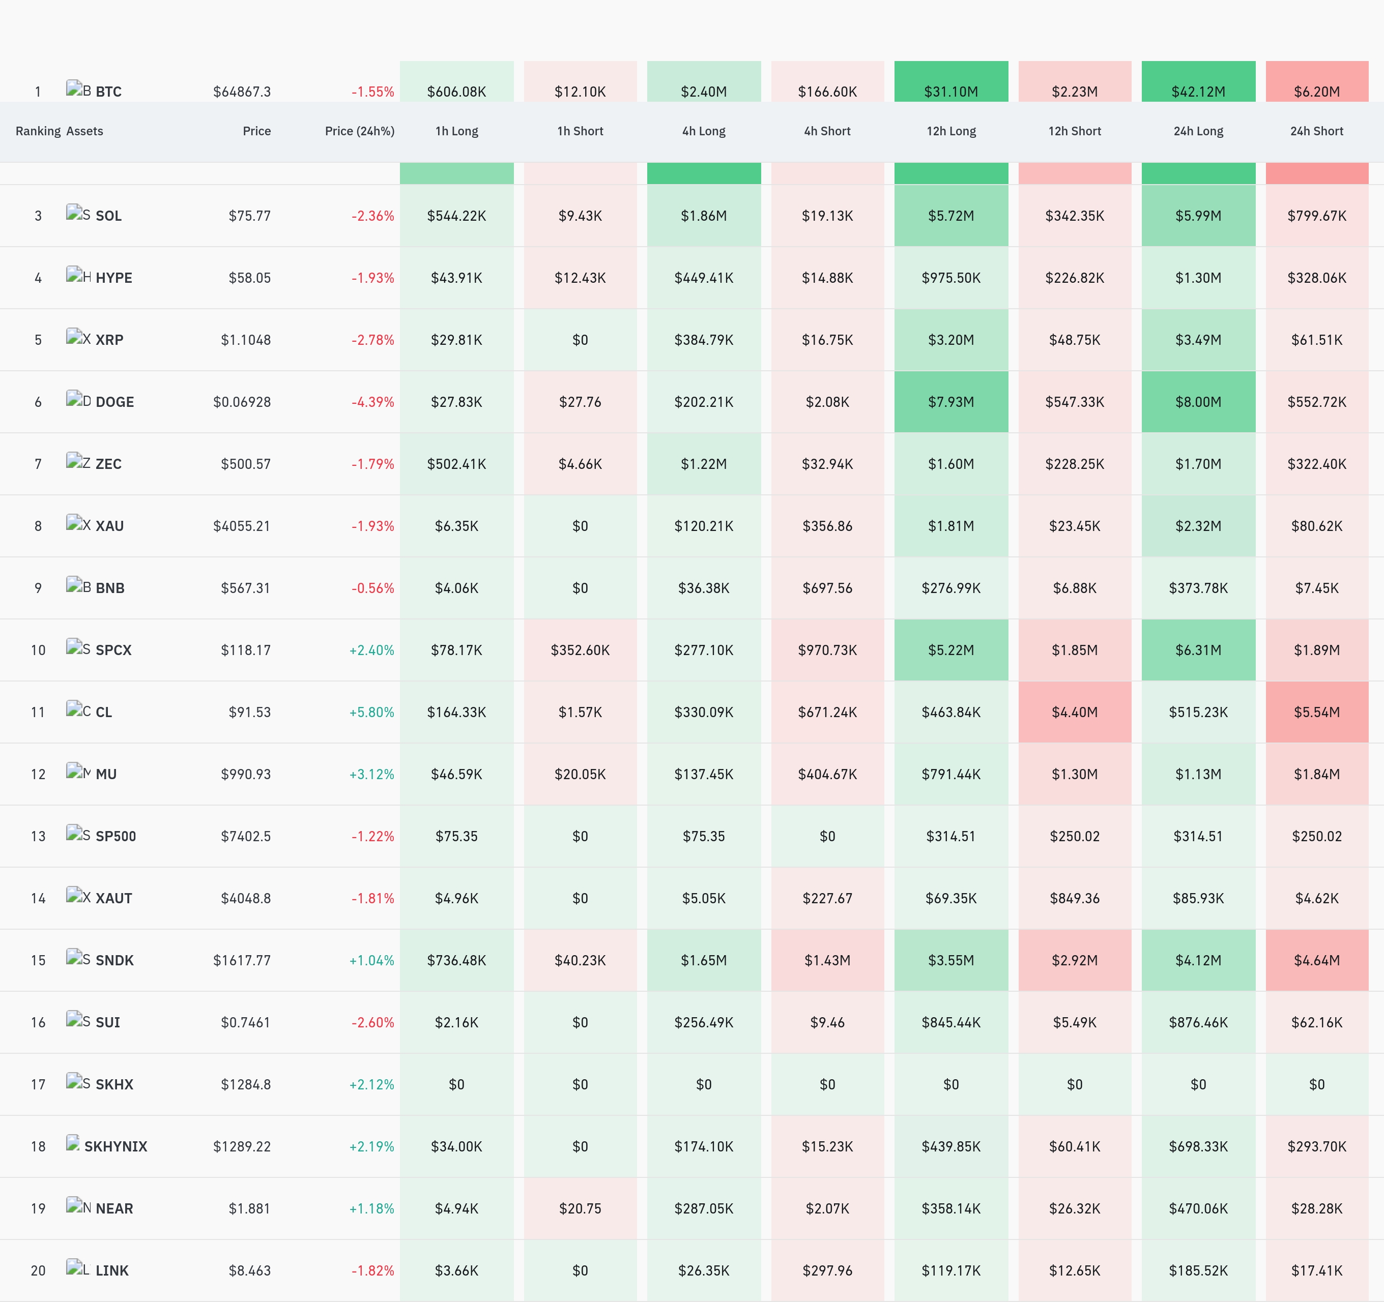Click the NEAR asset icon
The image size is (1384, 1302).
click(x=79, y=1205)
